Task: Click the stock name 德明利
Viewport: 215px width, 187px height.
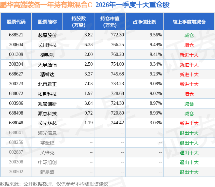Action: [47, 55]
